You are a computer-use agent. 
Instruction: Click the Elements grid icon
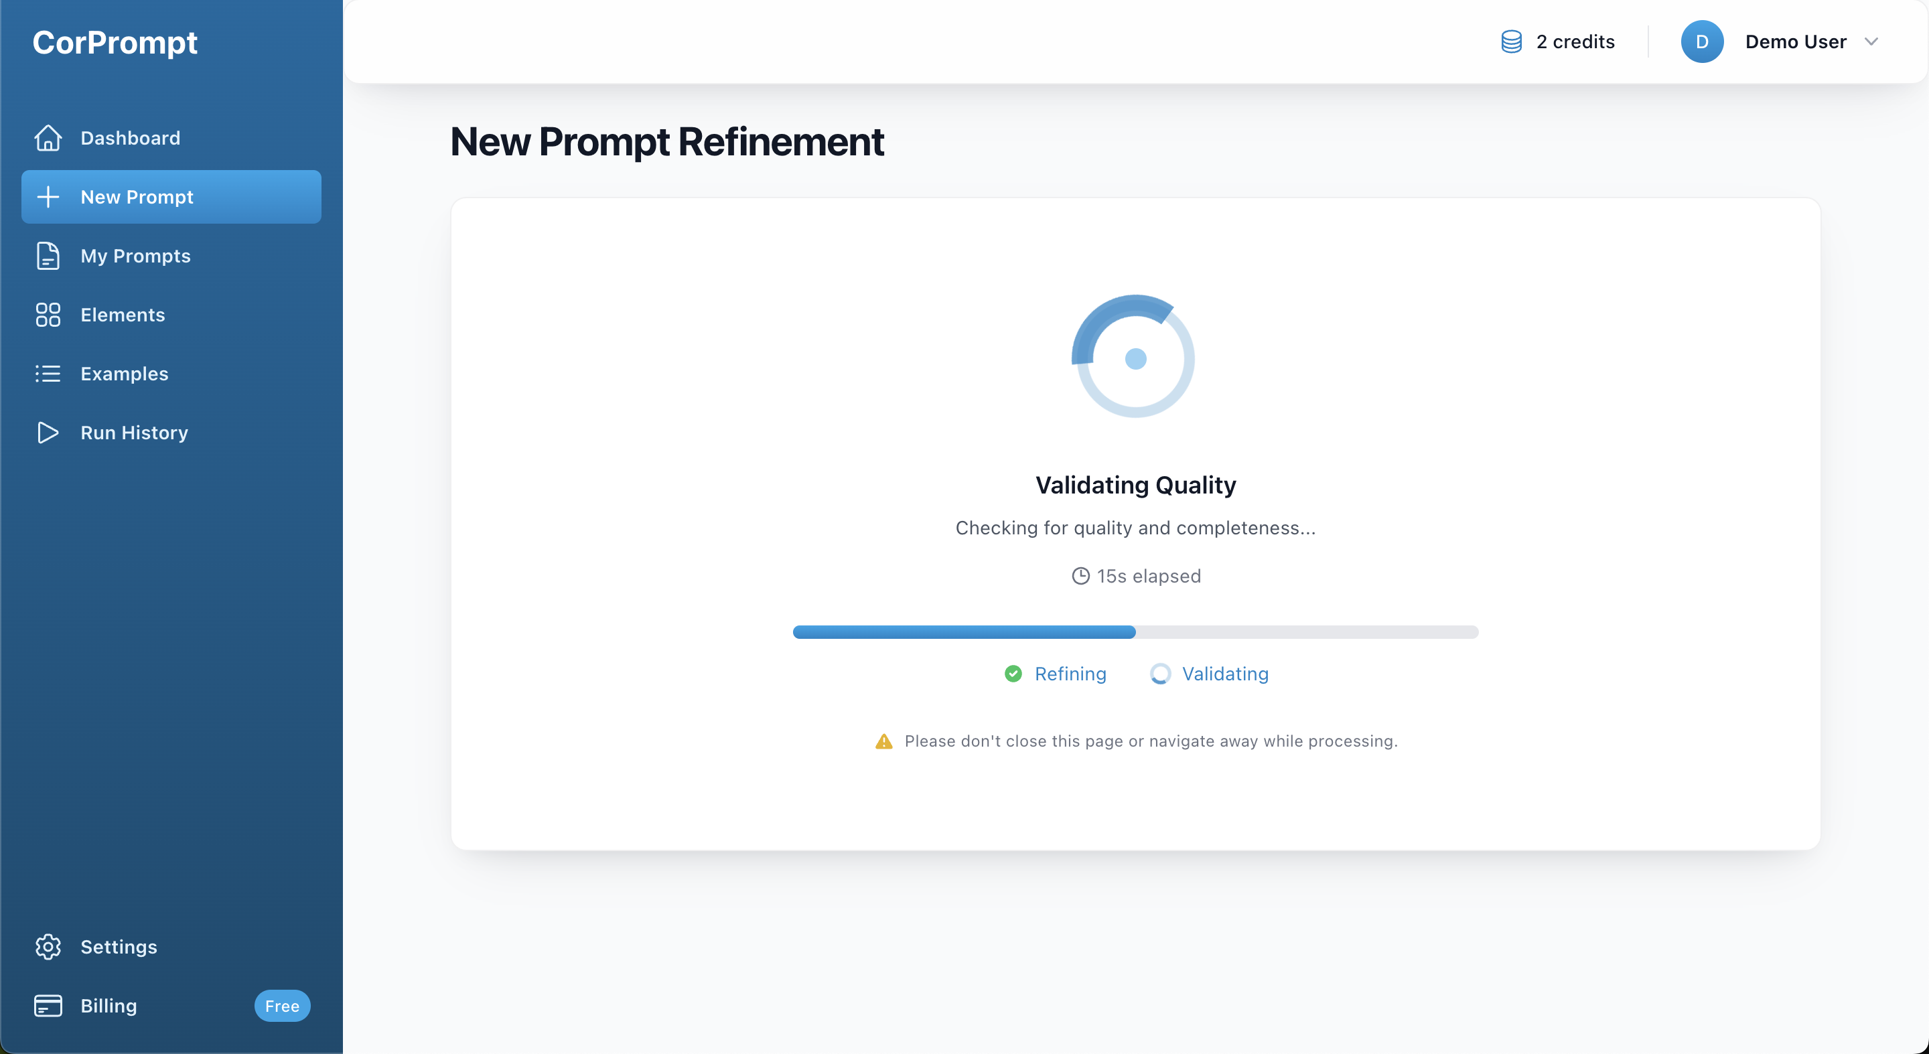click(48, 315)
